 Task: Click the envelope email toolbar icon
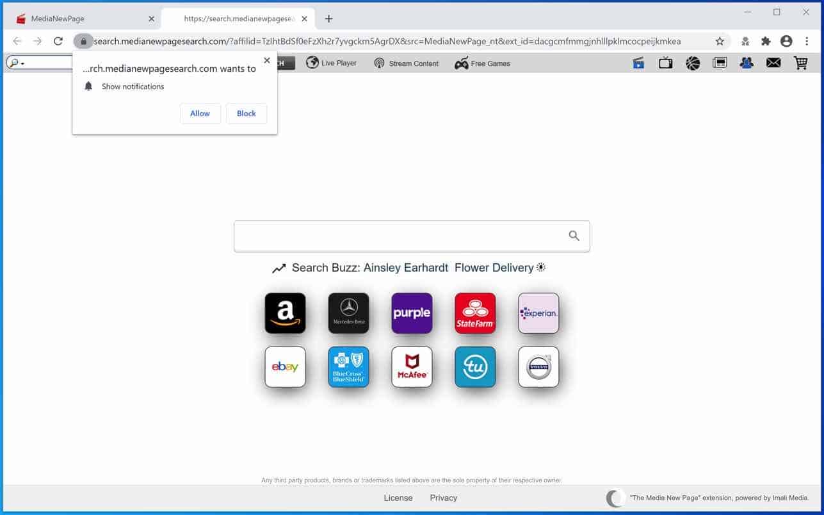point(773,63)
